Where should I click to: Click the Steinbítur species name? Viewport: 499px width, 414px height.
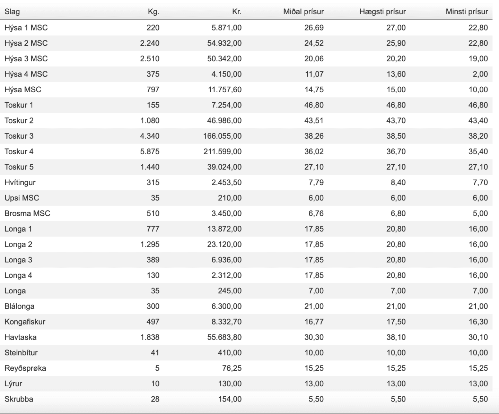tap(21, 353)
